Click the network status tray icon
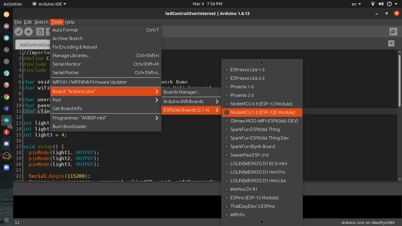Screen dimensions: 402x226 [x=373, y=4]
